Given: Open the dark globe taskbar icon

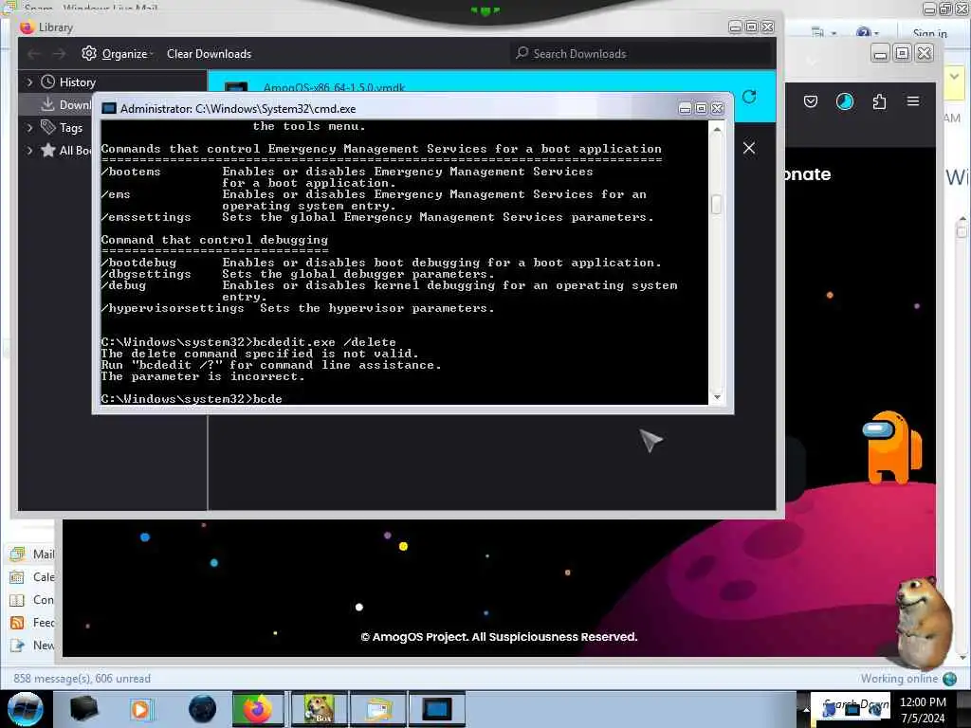Looking at the screenshot, I should click(x=203, y=709).
